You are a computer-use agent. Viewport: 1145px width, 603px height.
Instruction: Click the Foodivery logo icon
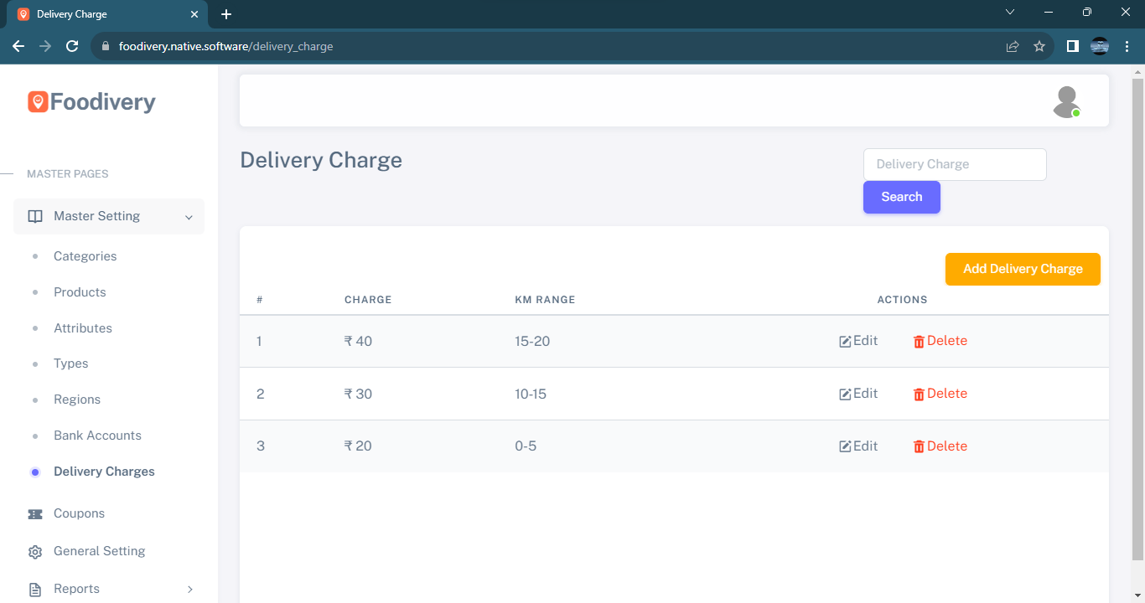(x=38, y=102)
